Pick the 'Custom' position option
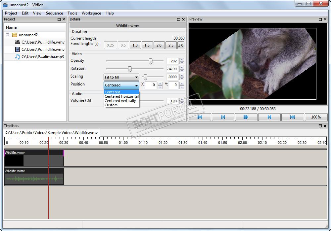Image resolution: width=331 pixels, height=231 pixels. [111, 105]
